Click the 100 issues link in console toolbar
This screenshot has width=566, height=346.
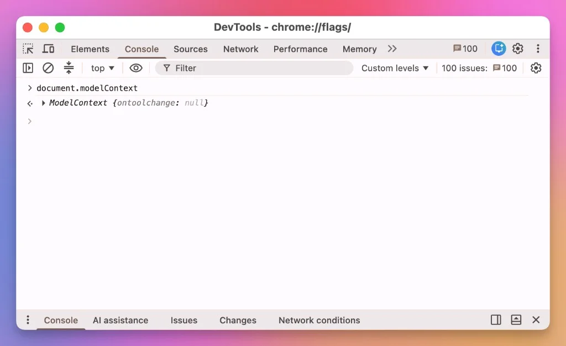pos(479,68)
